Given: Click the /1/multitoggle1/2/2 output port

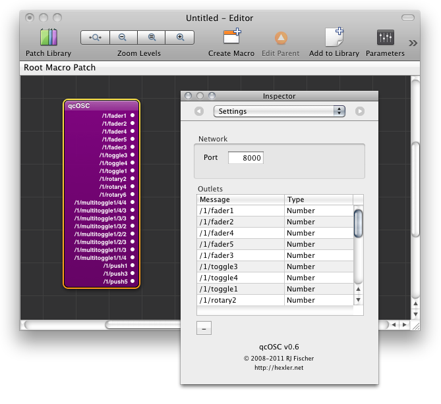Looking at the screenshot, I should click(x=132, y=234).
